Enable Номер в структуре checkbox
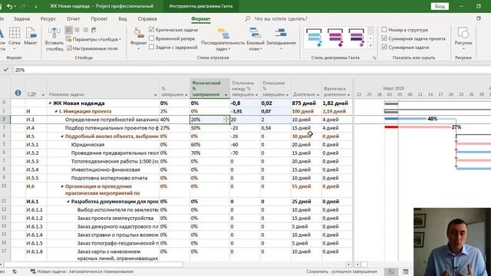Viewport: 491px width, 276px height. pos(384,30)
